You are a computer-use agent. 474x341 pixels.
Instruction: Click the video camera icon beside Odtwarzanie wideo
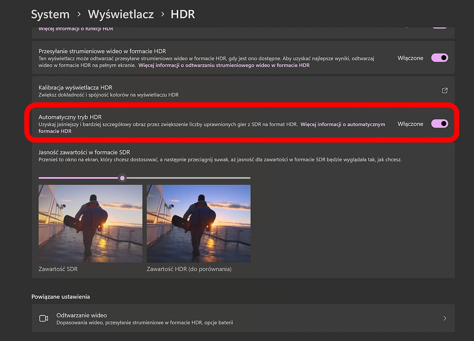click(44, 318)
